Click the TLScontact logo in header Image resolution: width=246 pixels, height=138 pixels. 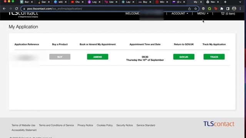23,15
